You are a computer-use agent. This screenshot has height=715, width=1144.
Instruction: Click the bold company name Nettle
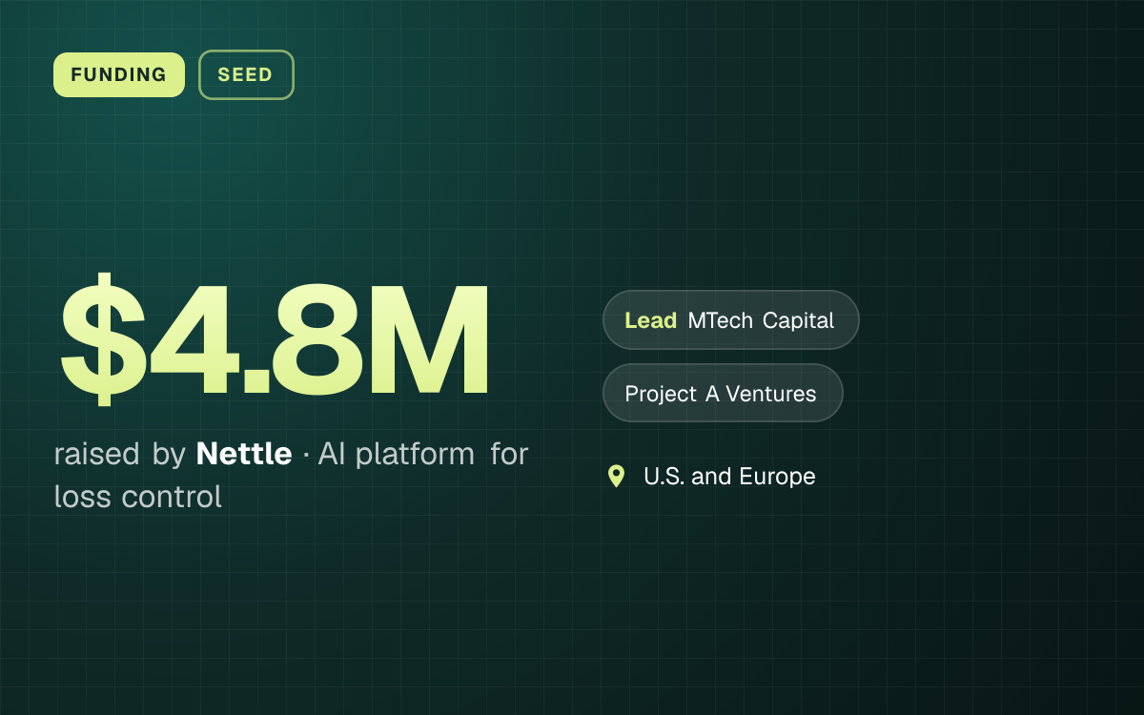pyautogui.click(x=244, y=454)
